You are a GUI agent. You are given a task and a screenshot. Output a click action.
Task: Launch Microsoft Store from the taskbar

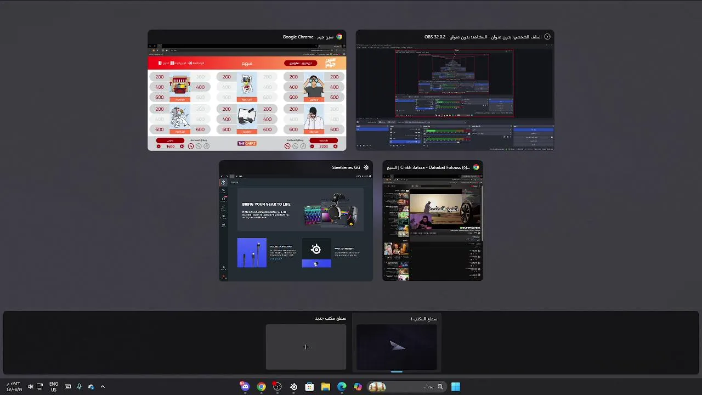click(x=310, y=387)
